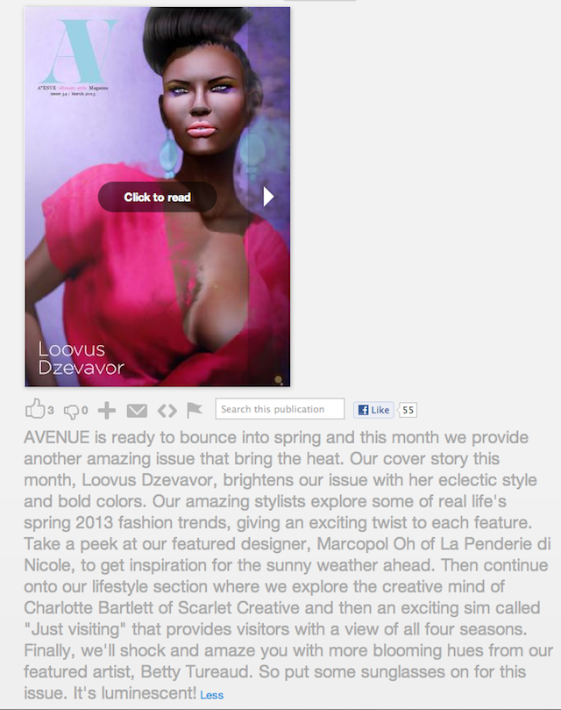Open magazine via Click to read
The image size is (561, 710).
pos(158,197)
